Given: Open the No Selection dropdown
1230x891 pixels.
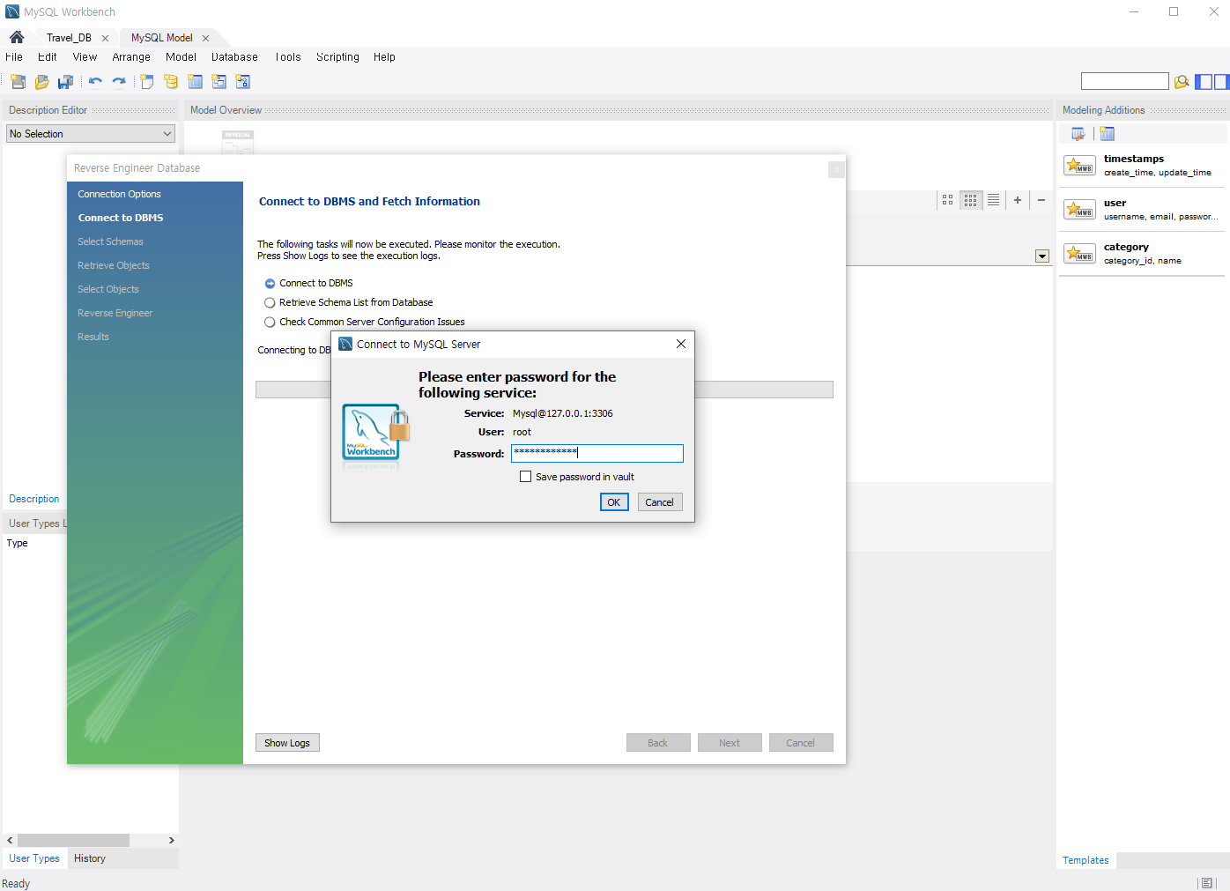Looking at the screenshot, I should (91, 134).
